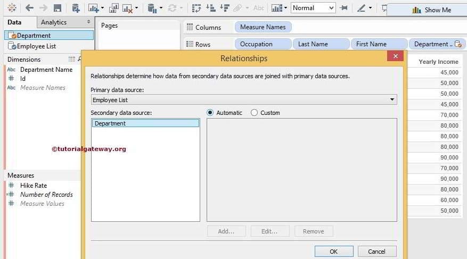Viewport: 467px width, 259px height.
Task: Open the fit mode Normal dropdown
Action: pos(313,8)
